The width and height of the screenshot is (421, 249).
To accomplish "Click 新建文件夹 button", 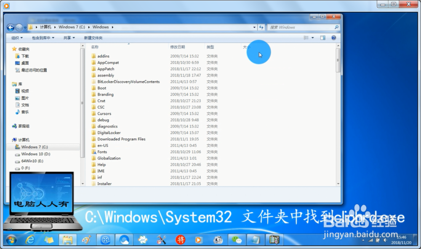I will 93,38.
